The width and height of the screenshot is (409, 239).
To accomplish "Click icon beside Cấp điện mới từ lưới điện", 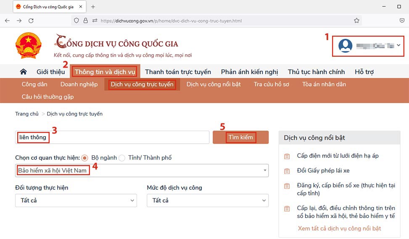I will point(287,156).
